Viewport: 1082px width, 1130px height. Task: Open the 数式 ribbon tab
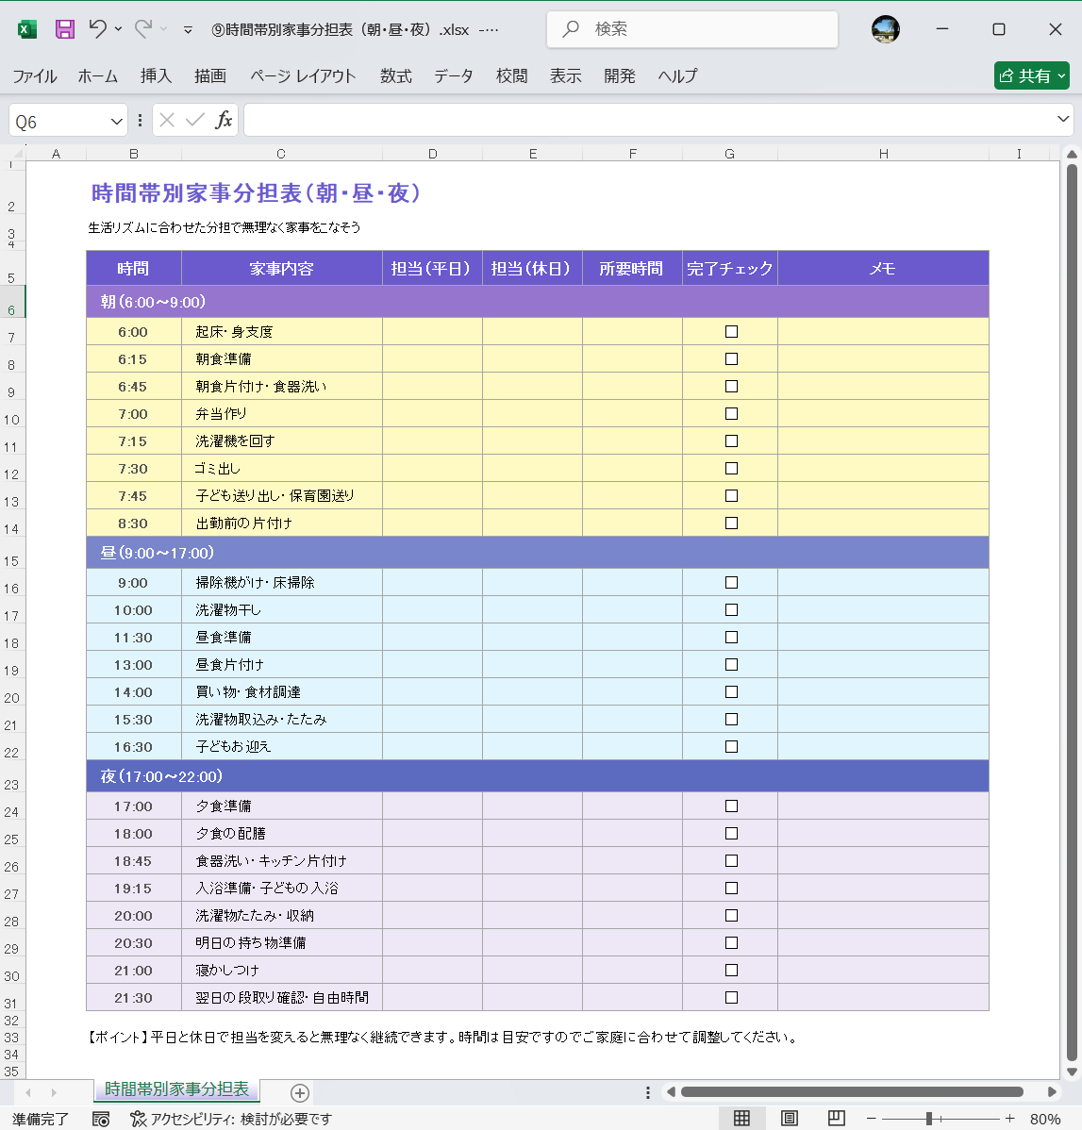coord(396,75)
